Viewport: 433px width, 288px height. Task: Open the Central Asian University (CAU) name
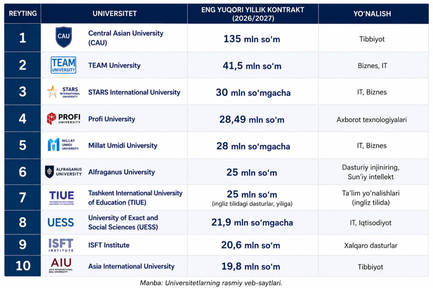coord(126,38)
